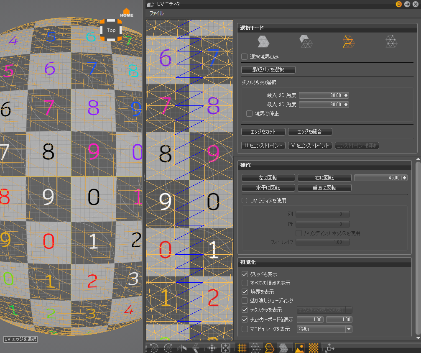The image size is (421, 353).
Task: Toggle checkerboard display icon
Action: click(313, 348)
